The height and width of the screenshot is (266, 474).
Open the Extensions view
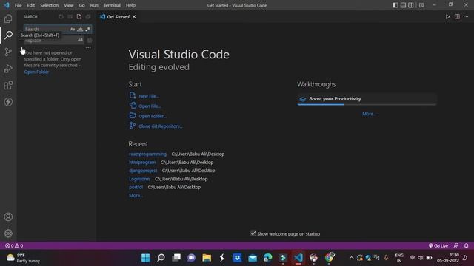tap(8, 86)
